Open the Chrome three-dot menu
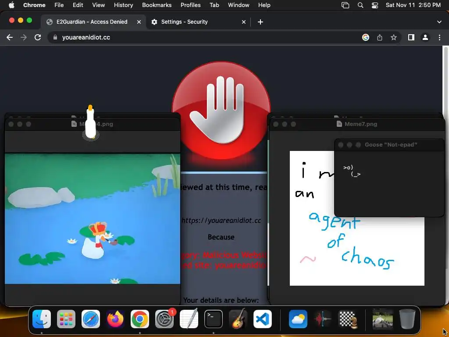Screen dimensions: 449x337 [x=439, y=37]
